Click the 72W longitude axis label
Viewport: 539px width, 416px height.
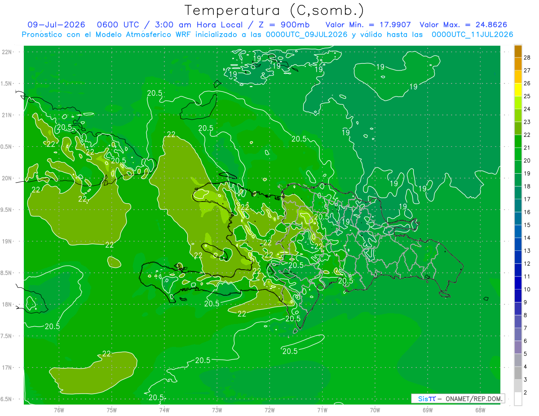[x=269, y=410]
